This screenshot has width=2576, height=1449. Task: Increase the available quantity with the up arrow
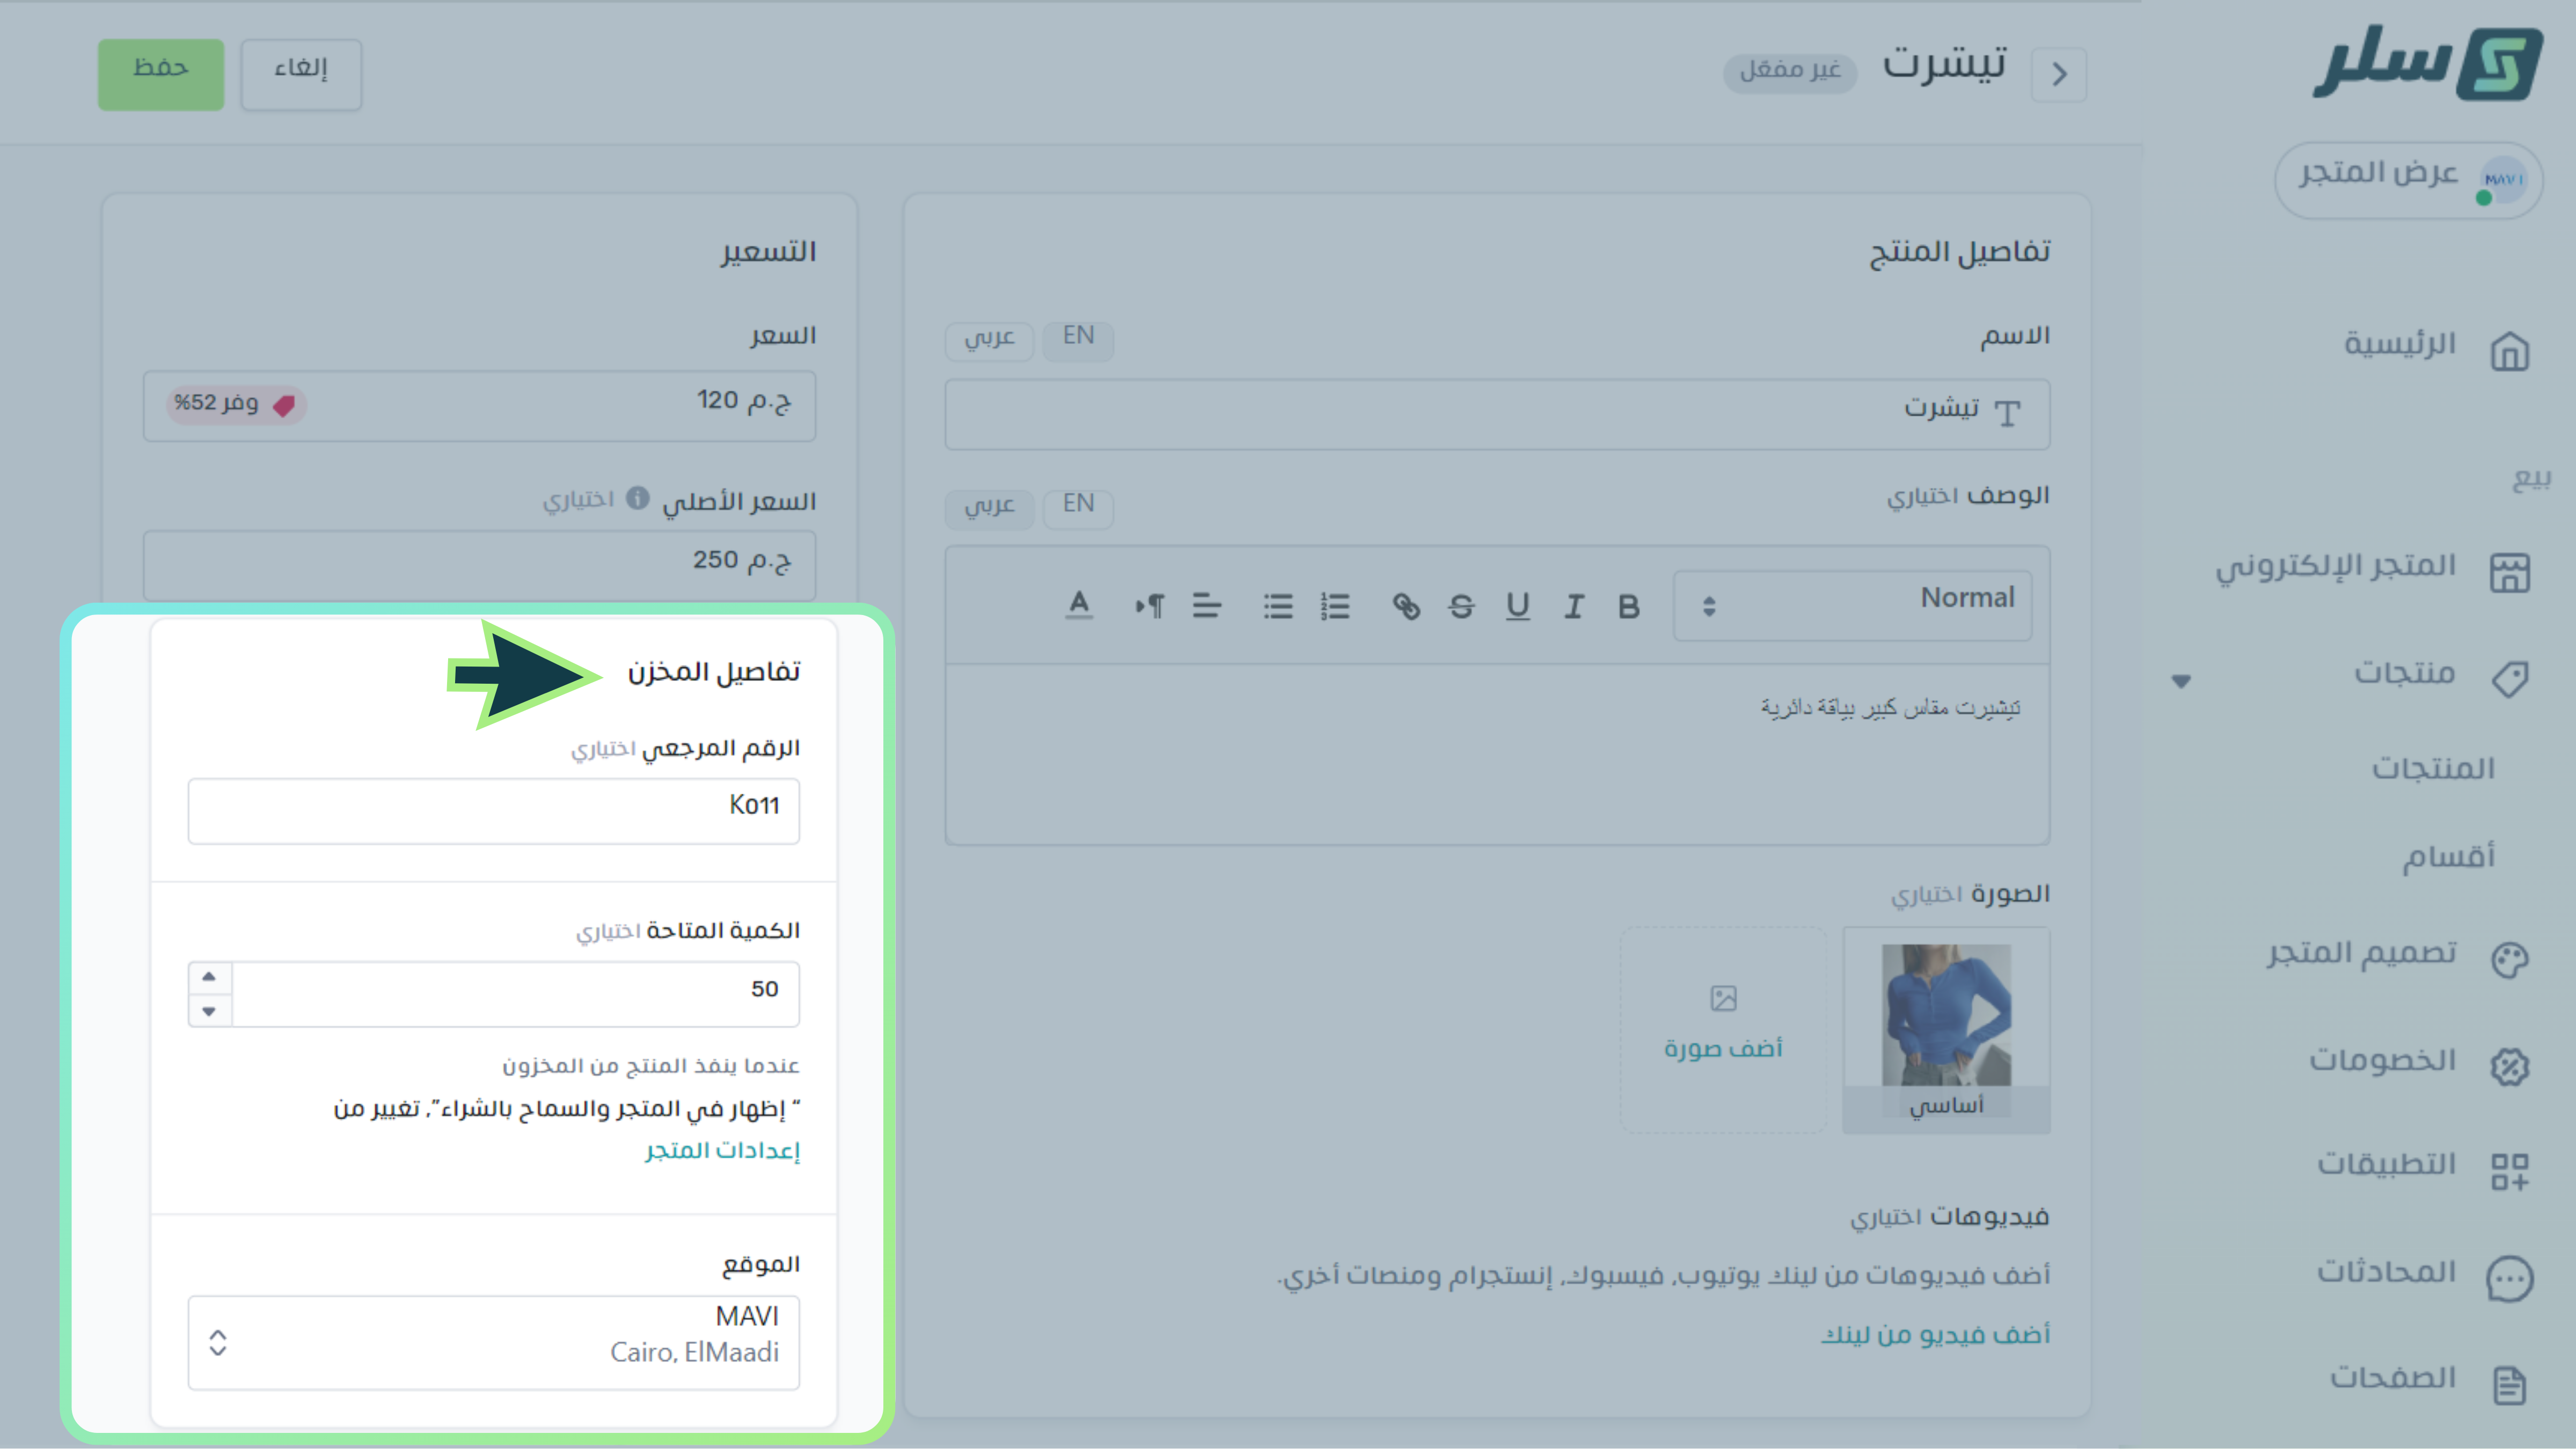(x=209, y=976)
